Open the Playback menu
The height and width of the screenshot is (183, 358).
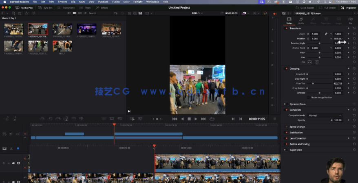point(103,2)
